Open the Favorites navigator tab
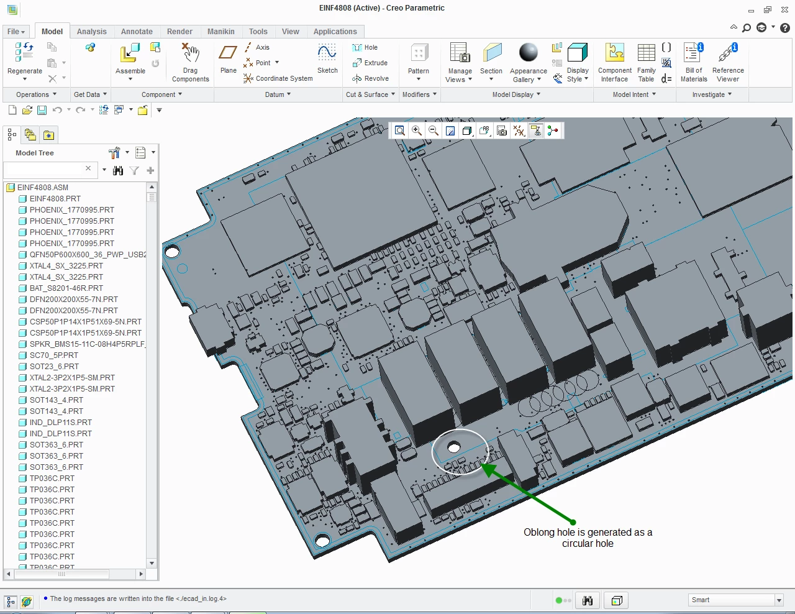795x614 pixels. point(48,135)
